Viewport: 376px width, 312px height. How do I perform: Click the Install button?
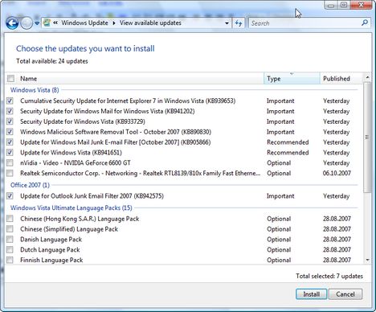[x=311, y=294]
